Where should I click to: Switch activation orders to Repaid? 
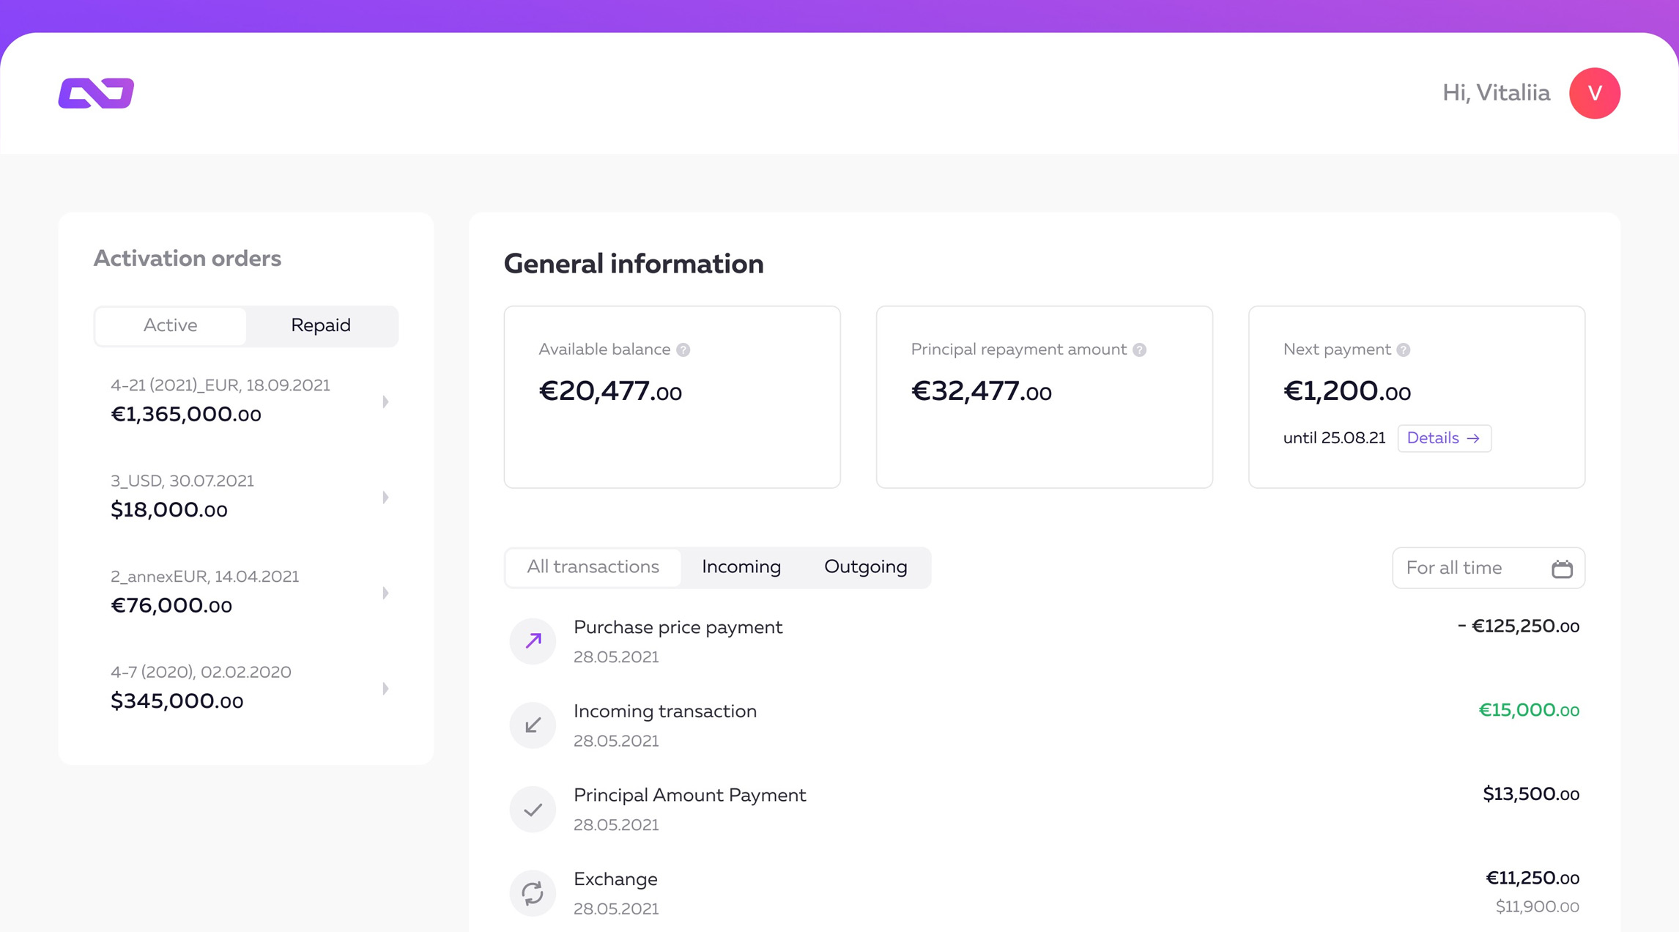320,325
